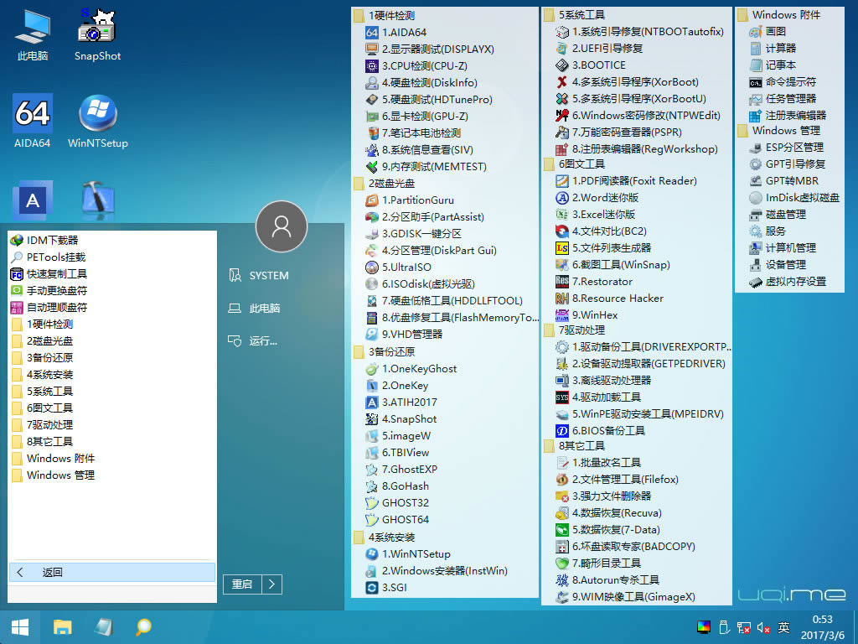This screenshot has height=644, width=858.
Task: Open 1.PDF阅读器(Foxit Reader) entry
Action: point(626,181)
